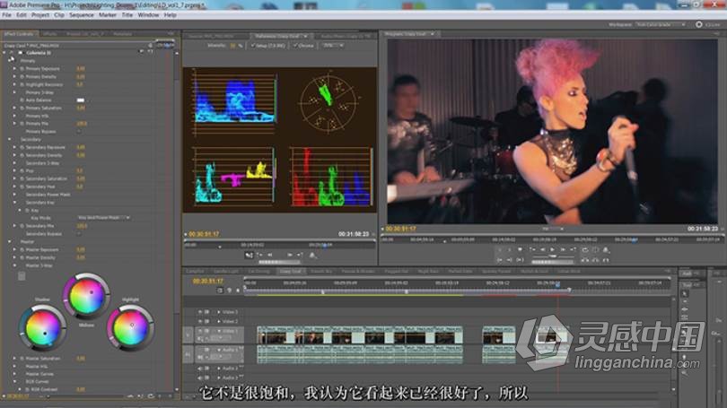Click the Highlight color wheel
Viewport: 727px width, 408px height.
[x=128, y=326]
